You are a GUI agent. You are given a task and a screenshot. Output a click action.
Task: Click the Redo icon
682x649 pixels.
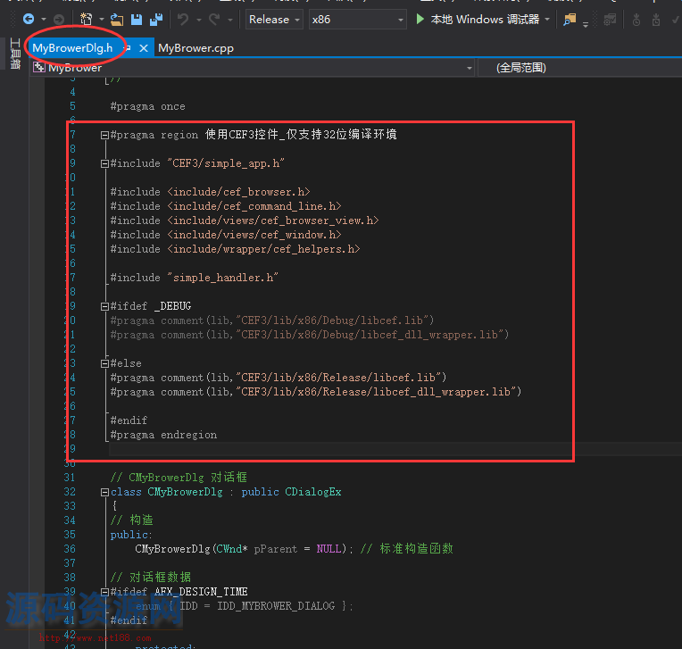(214, 19)
